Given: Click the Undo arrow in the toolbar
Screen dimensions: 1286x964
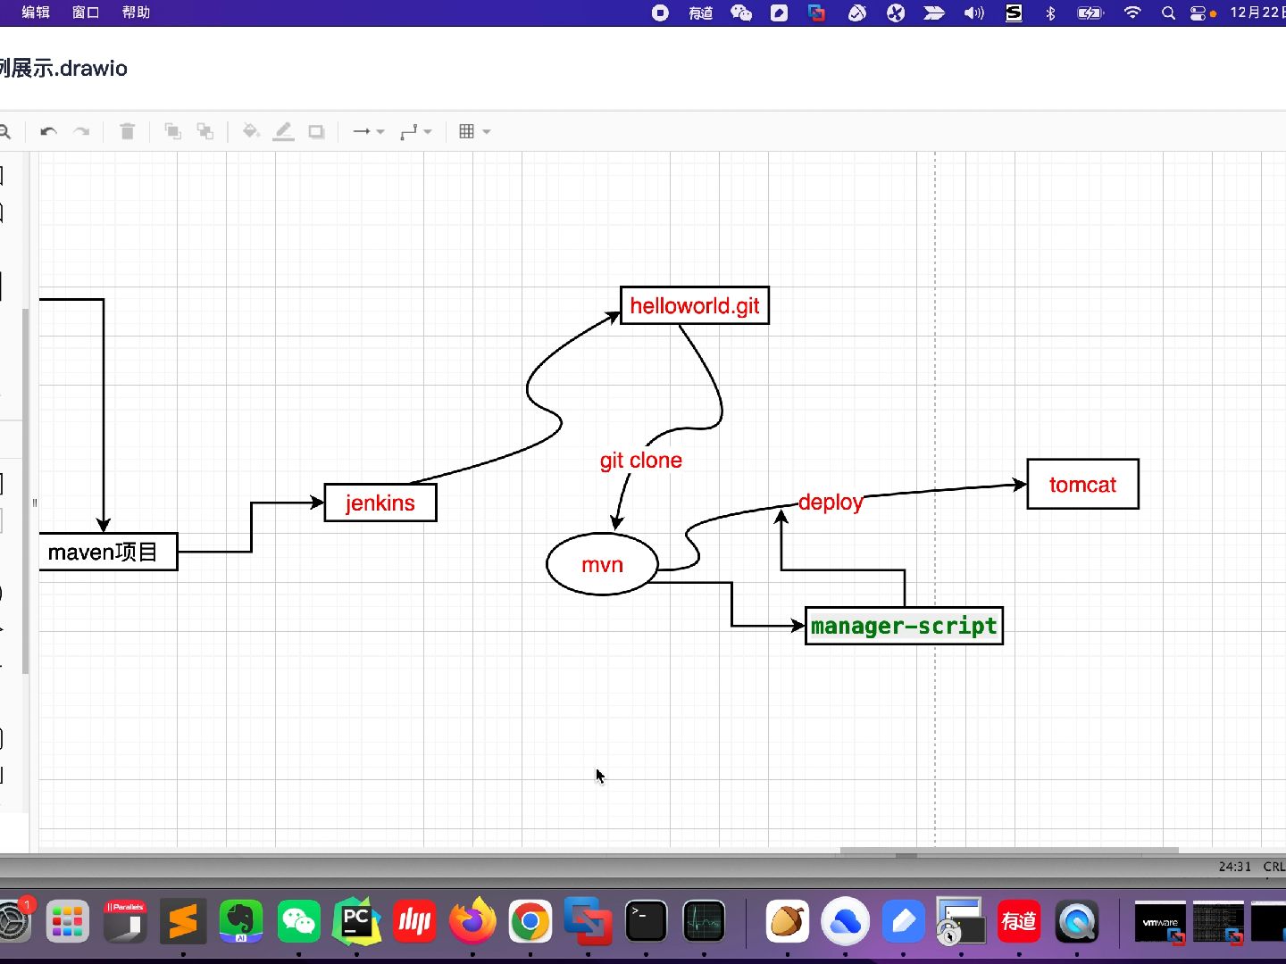Looking at the screenshot, I should point(48,131).
